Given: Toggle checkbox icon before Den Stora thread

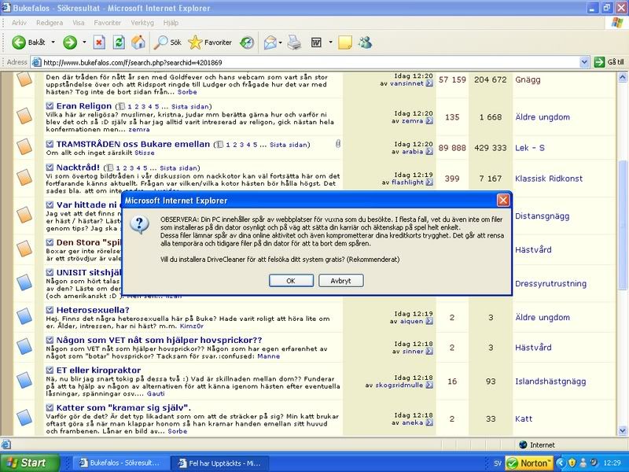Looking at the screenshot, I should click(50, 242).
